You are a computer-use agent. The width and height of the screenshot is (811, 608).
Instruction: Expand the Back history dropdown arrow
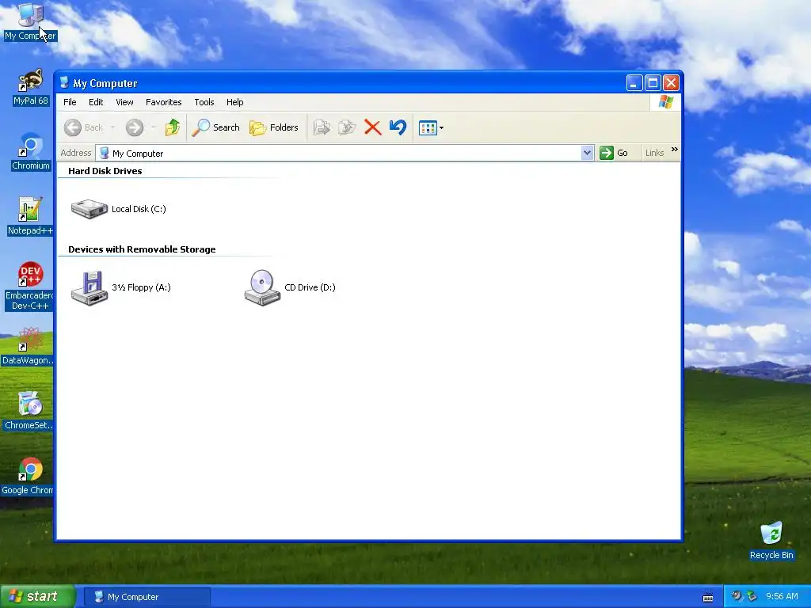coord(112,127)
